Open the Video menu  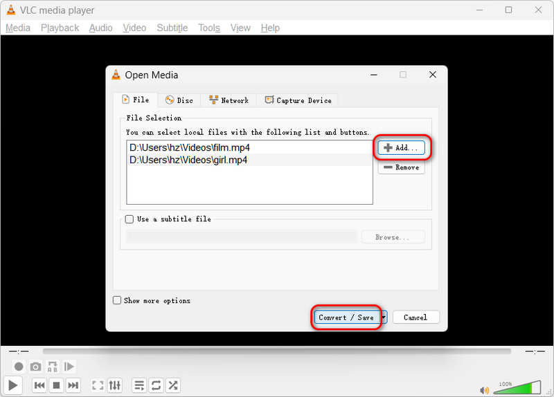click(x=134, y=28)
